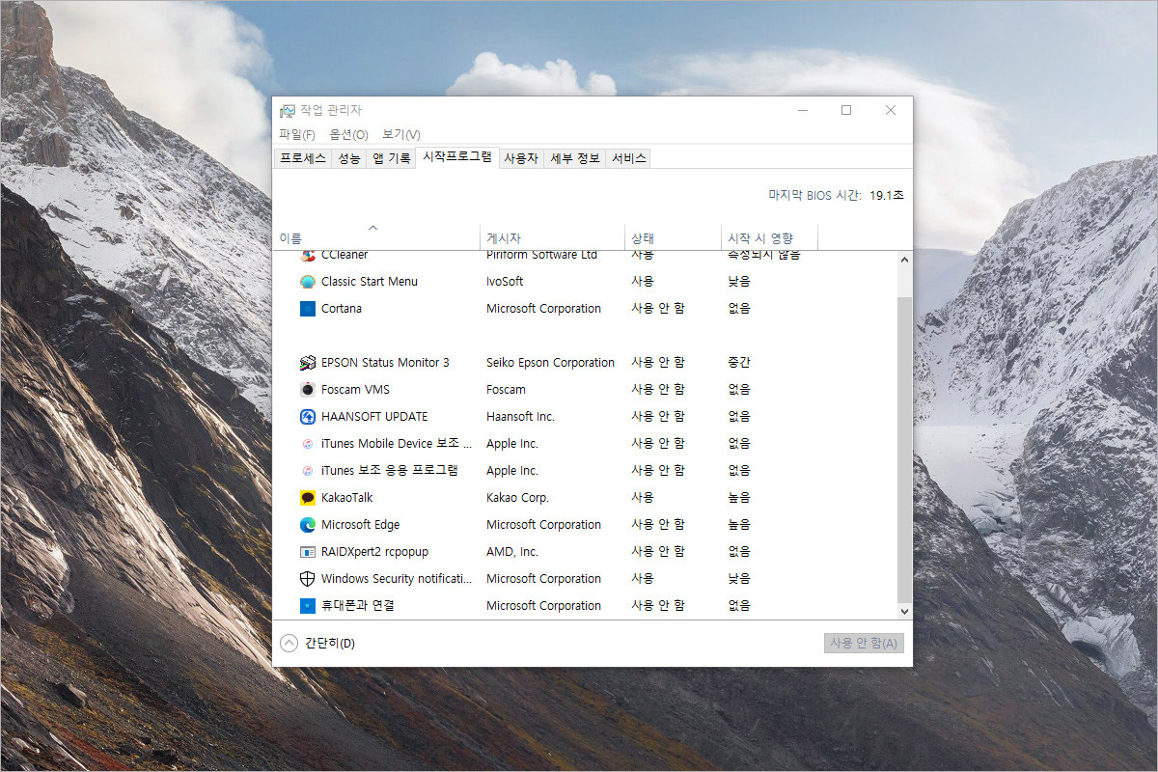Click the CCleaner icon

click(308, 256)
